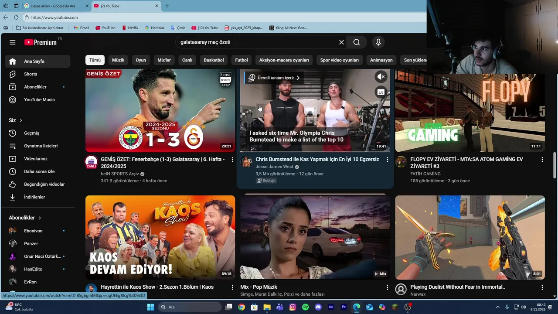Click the Narwax channel avatar
Viewport: 558px width, 314px height.
pyautogui.click(x=401, y=289)
